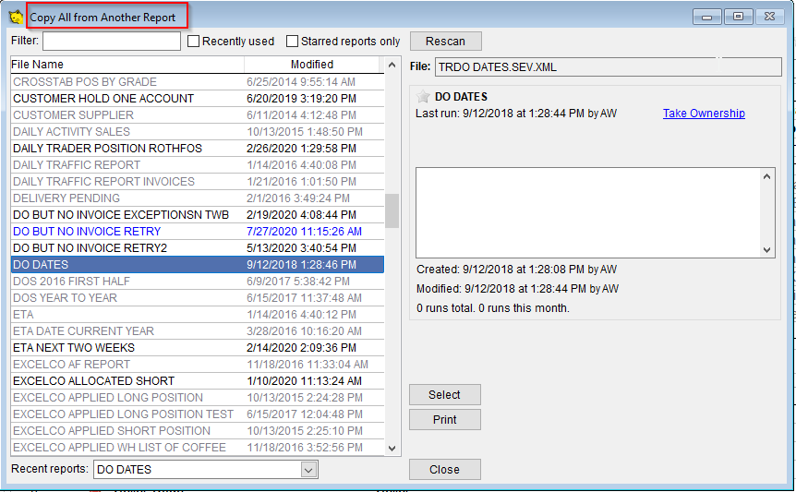Viewport: 796px width, 492px height.
Task: Select CUSTOMER HOLD ONE ACCOUNT report
Action: 198,99
